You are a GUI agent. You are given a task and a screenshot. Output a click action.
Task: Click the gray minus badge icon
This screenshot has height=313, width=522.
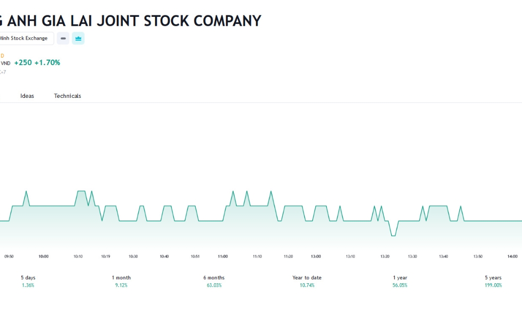tap(63, 38)
